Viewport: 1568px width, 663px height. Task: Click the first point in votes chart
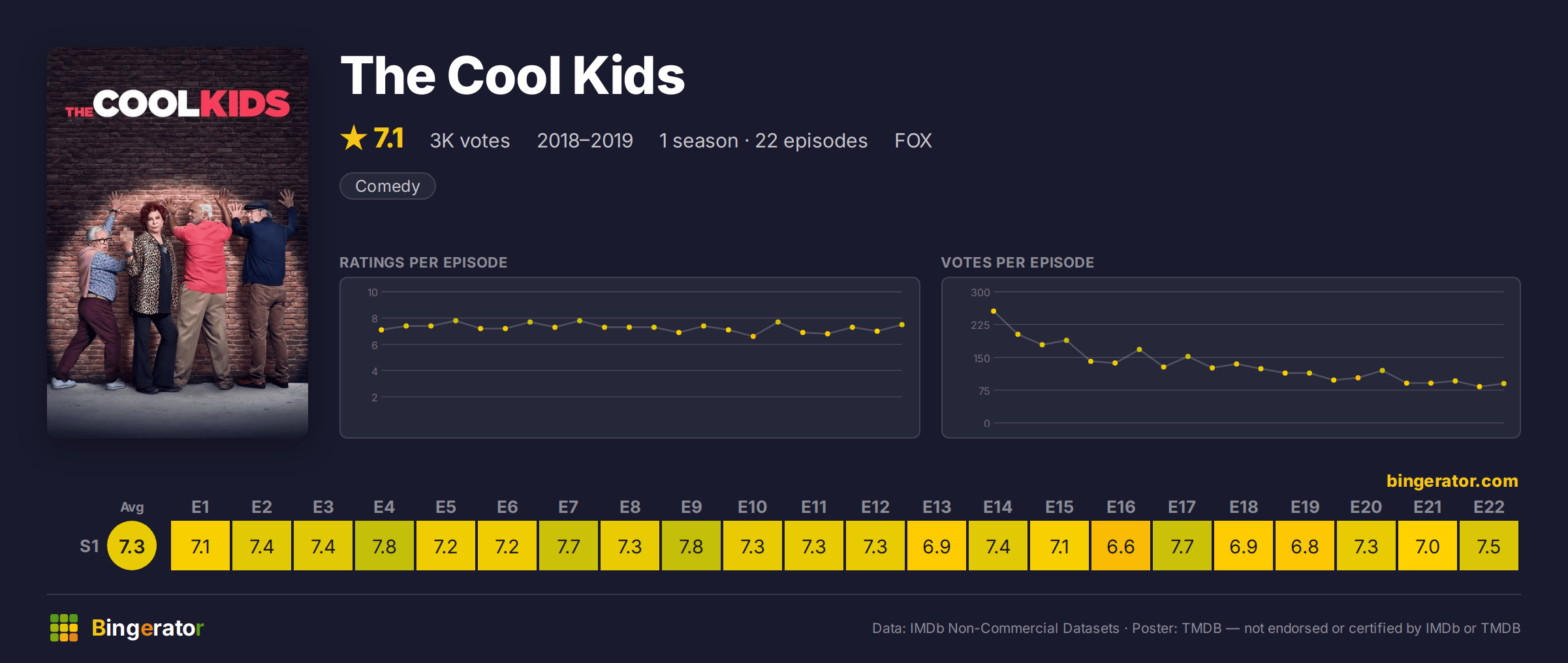(994, 311)
